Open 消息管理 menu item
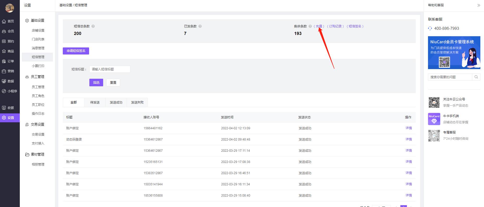 (x=38, y=48)
